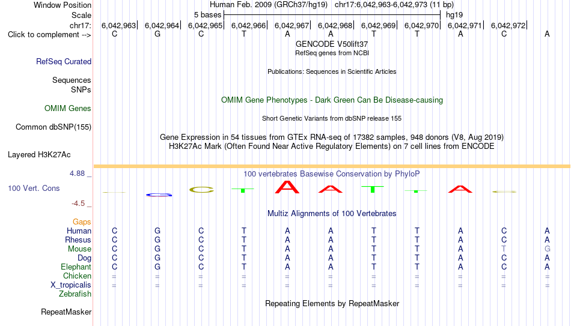Open the OMIM Genes track label
The height and width of the screenshot is (326, 571).
(67, 109)
